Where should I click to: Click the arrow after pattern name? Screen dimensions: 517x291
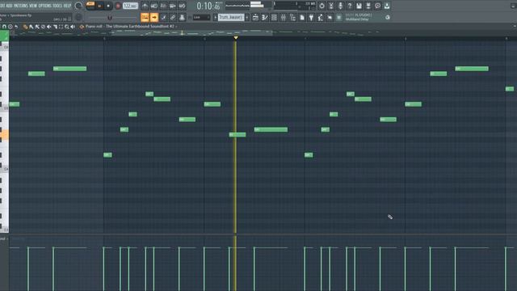pos(247,17)
